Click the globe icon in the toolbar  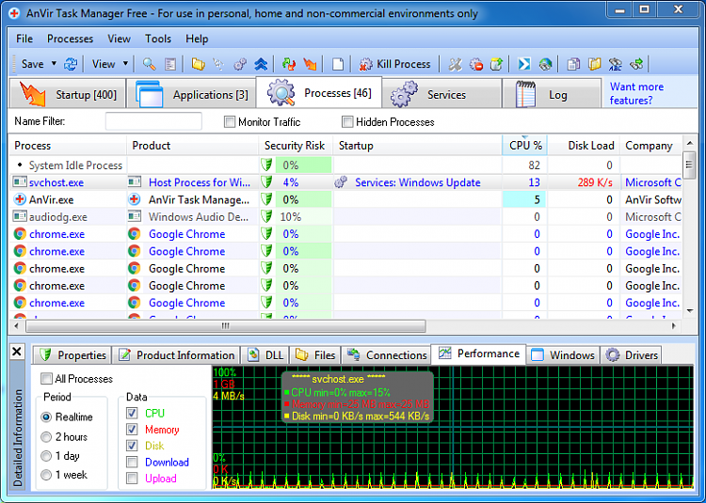click(x=545, y=64)
